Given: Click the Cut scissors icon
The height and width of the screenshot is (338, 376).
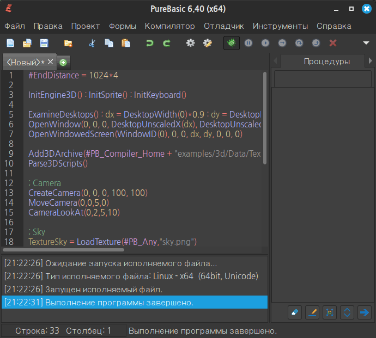Looking at the screenshot, I should (x=92, y=43).
